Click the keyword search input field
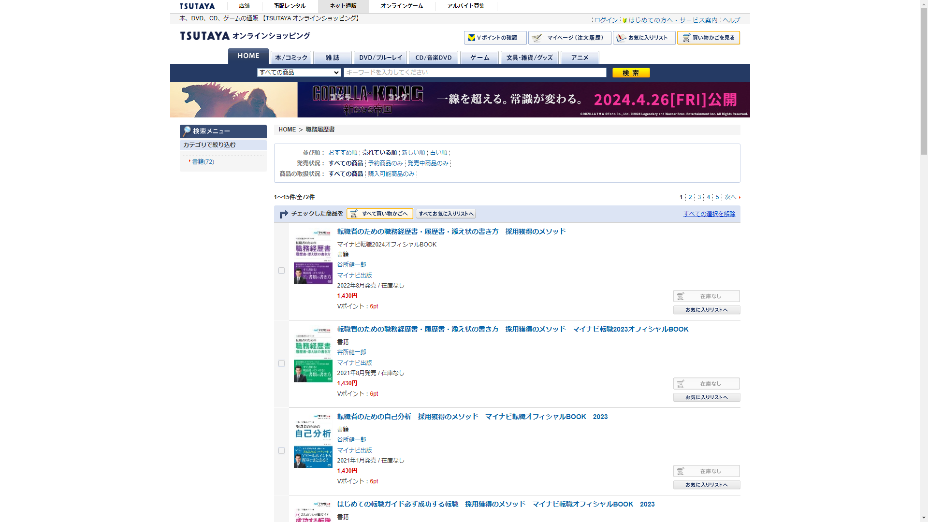Image resolution: width=928 pixels, height=522 pixels. [475, 72]
